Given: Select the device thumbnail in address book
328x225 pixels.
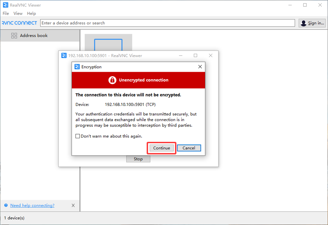Looking at the screenshot, I should (x=108, y=43).
